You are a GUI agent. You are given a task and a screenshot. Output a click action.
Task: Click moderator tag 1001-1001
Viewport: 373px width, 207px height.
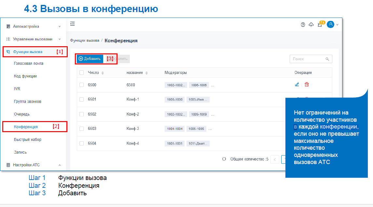(x=174, y=144)
